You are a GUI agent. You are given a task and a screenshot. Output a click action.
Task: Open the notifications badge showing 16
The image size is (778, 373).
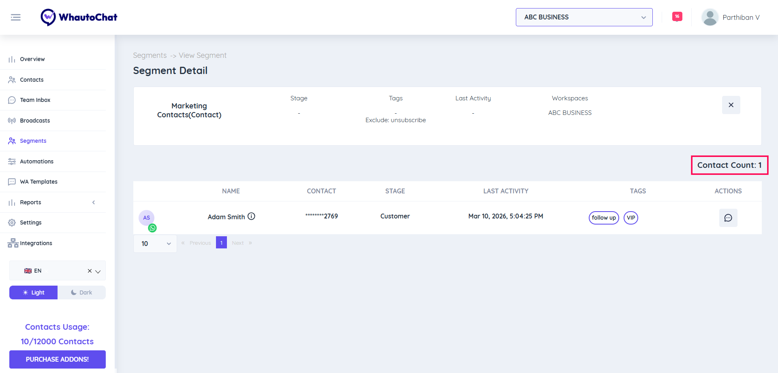coord(677,16)
